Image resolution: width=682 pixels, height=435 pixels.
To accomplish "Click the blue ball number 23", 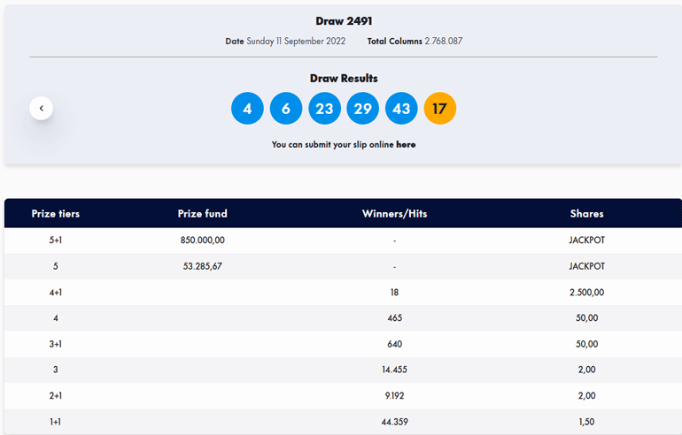I will tap(324, 109).
